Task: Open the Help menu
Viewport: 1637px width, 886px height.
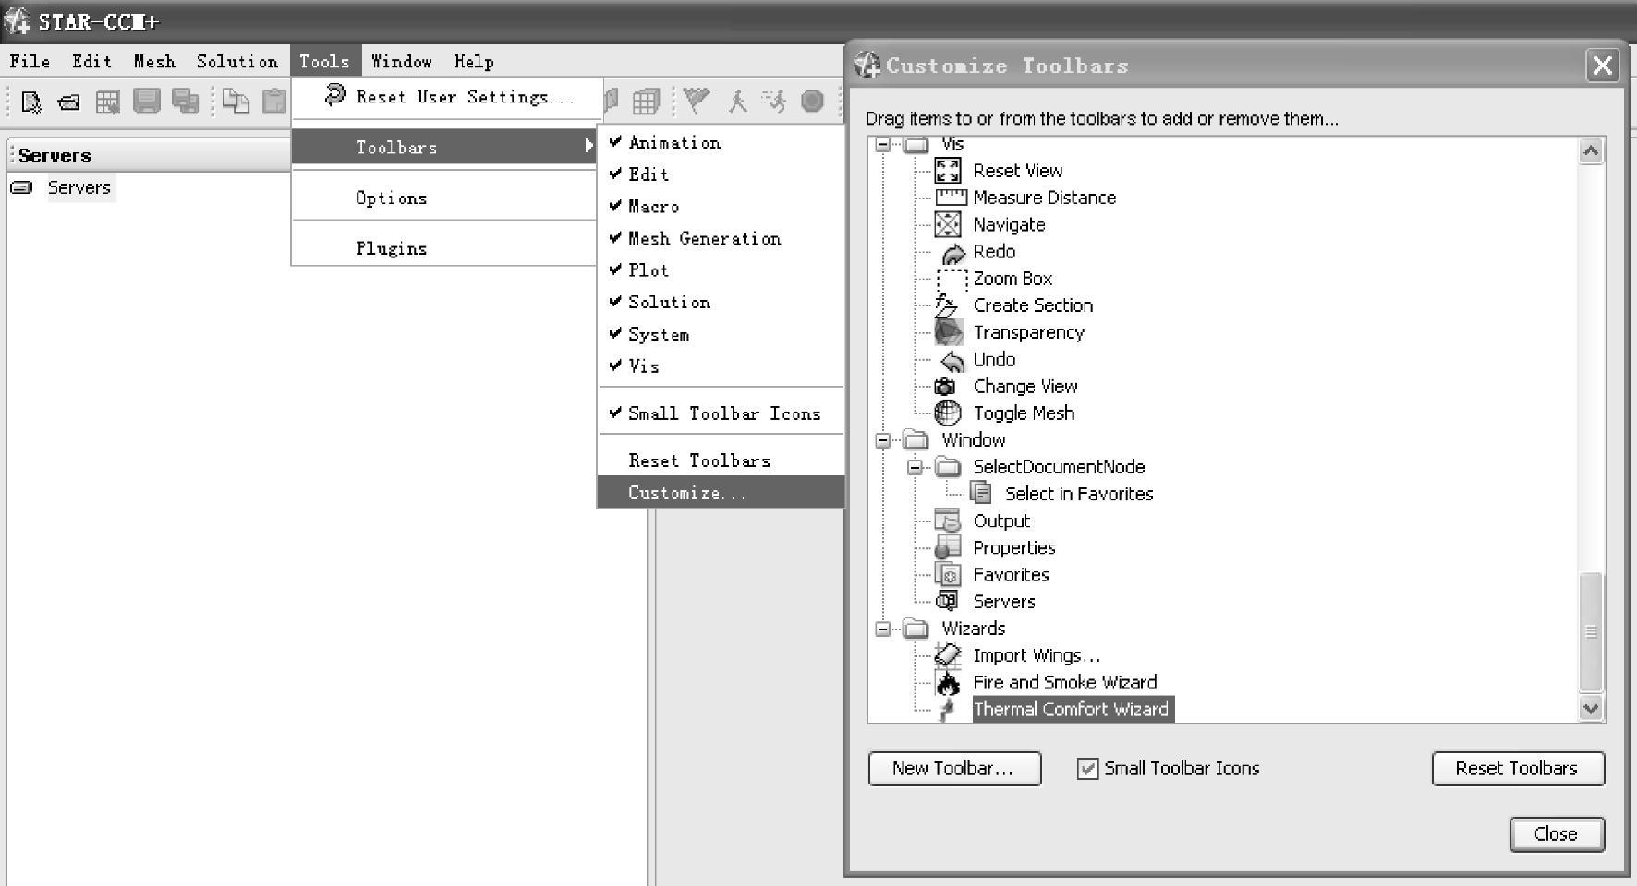Action: point(474,62)
